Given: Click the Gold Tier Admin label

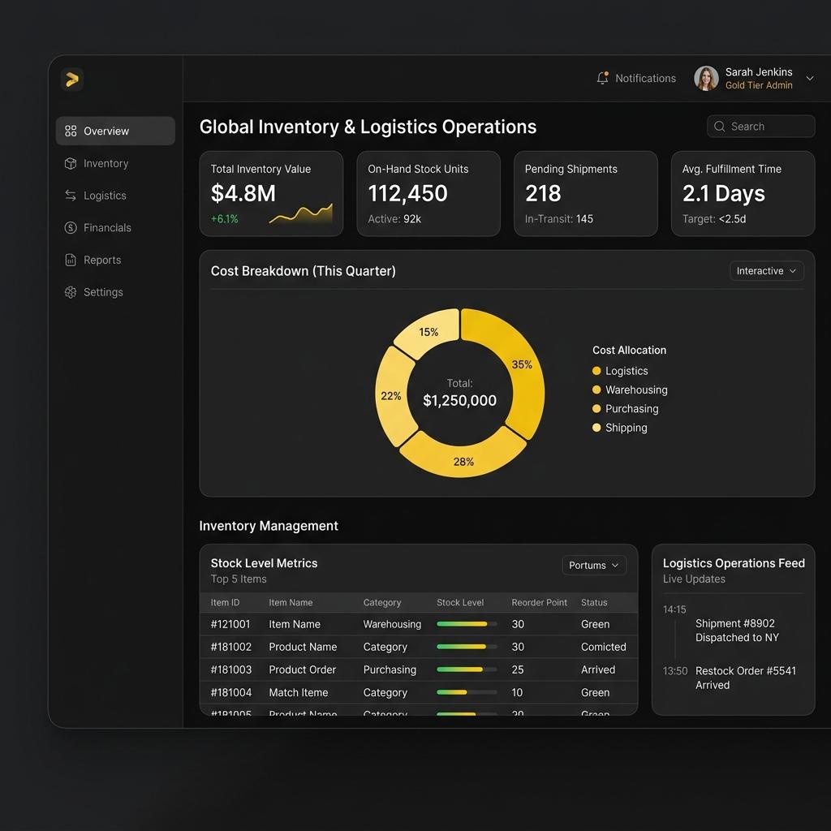Looking at the screenshot, I should tap(759, 85).
